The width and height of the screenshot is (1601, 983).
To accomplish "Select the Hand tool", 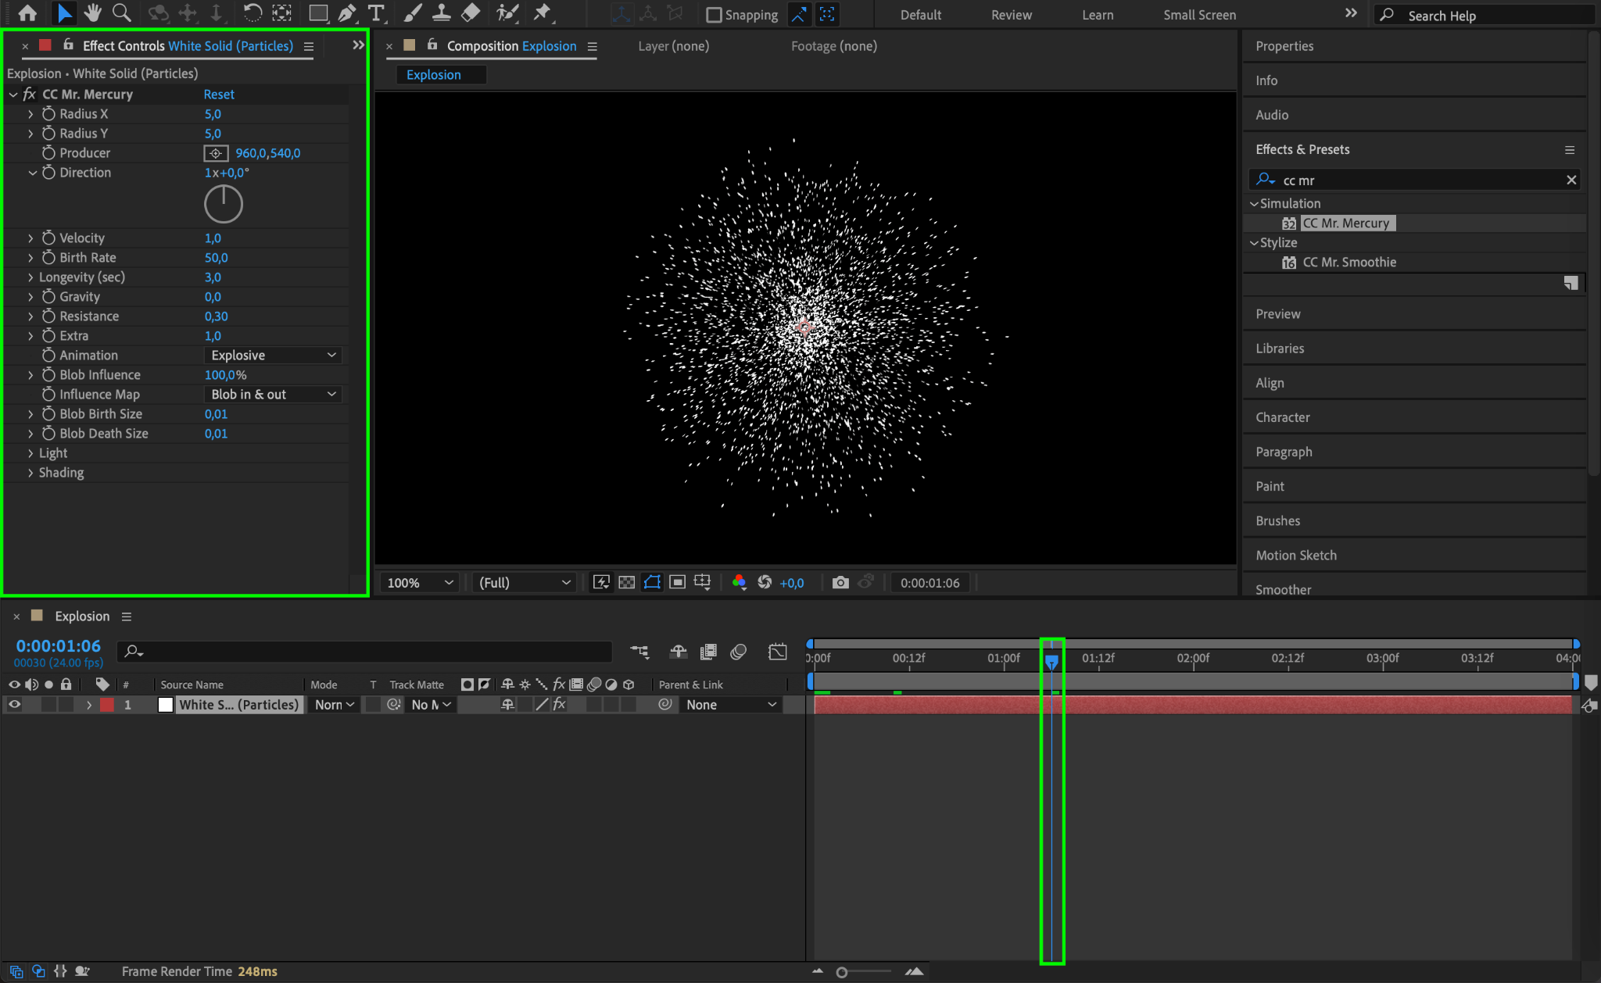I will click(93, 13).
